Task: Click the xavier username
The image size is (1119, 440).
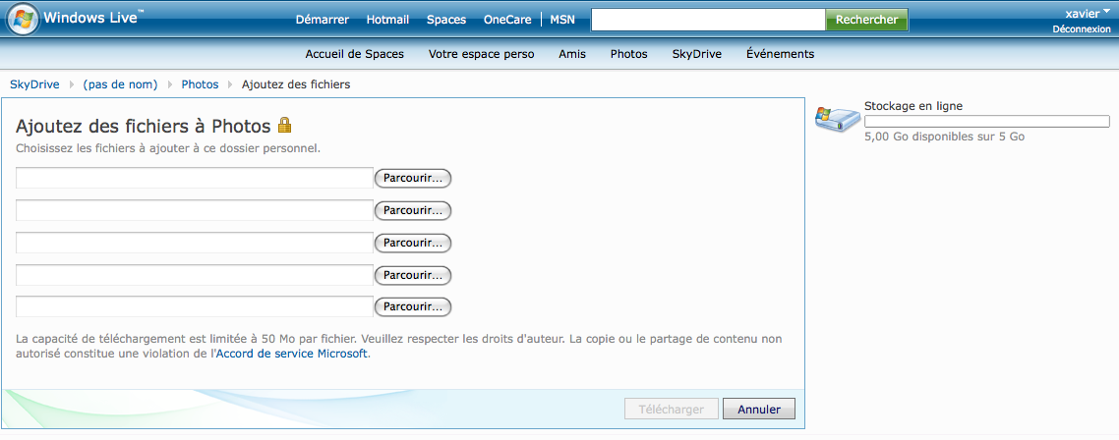Action: 1082,13
